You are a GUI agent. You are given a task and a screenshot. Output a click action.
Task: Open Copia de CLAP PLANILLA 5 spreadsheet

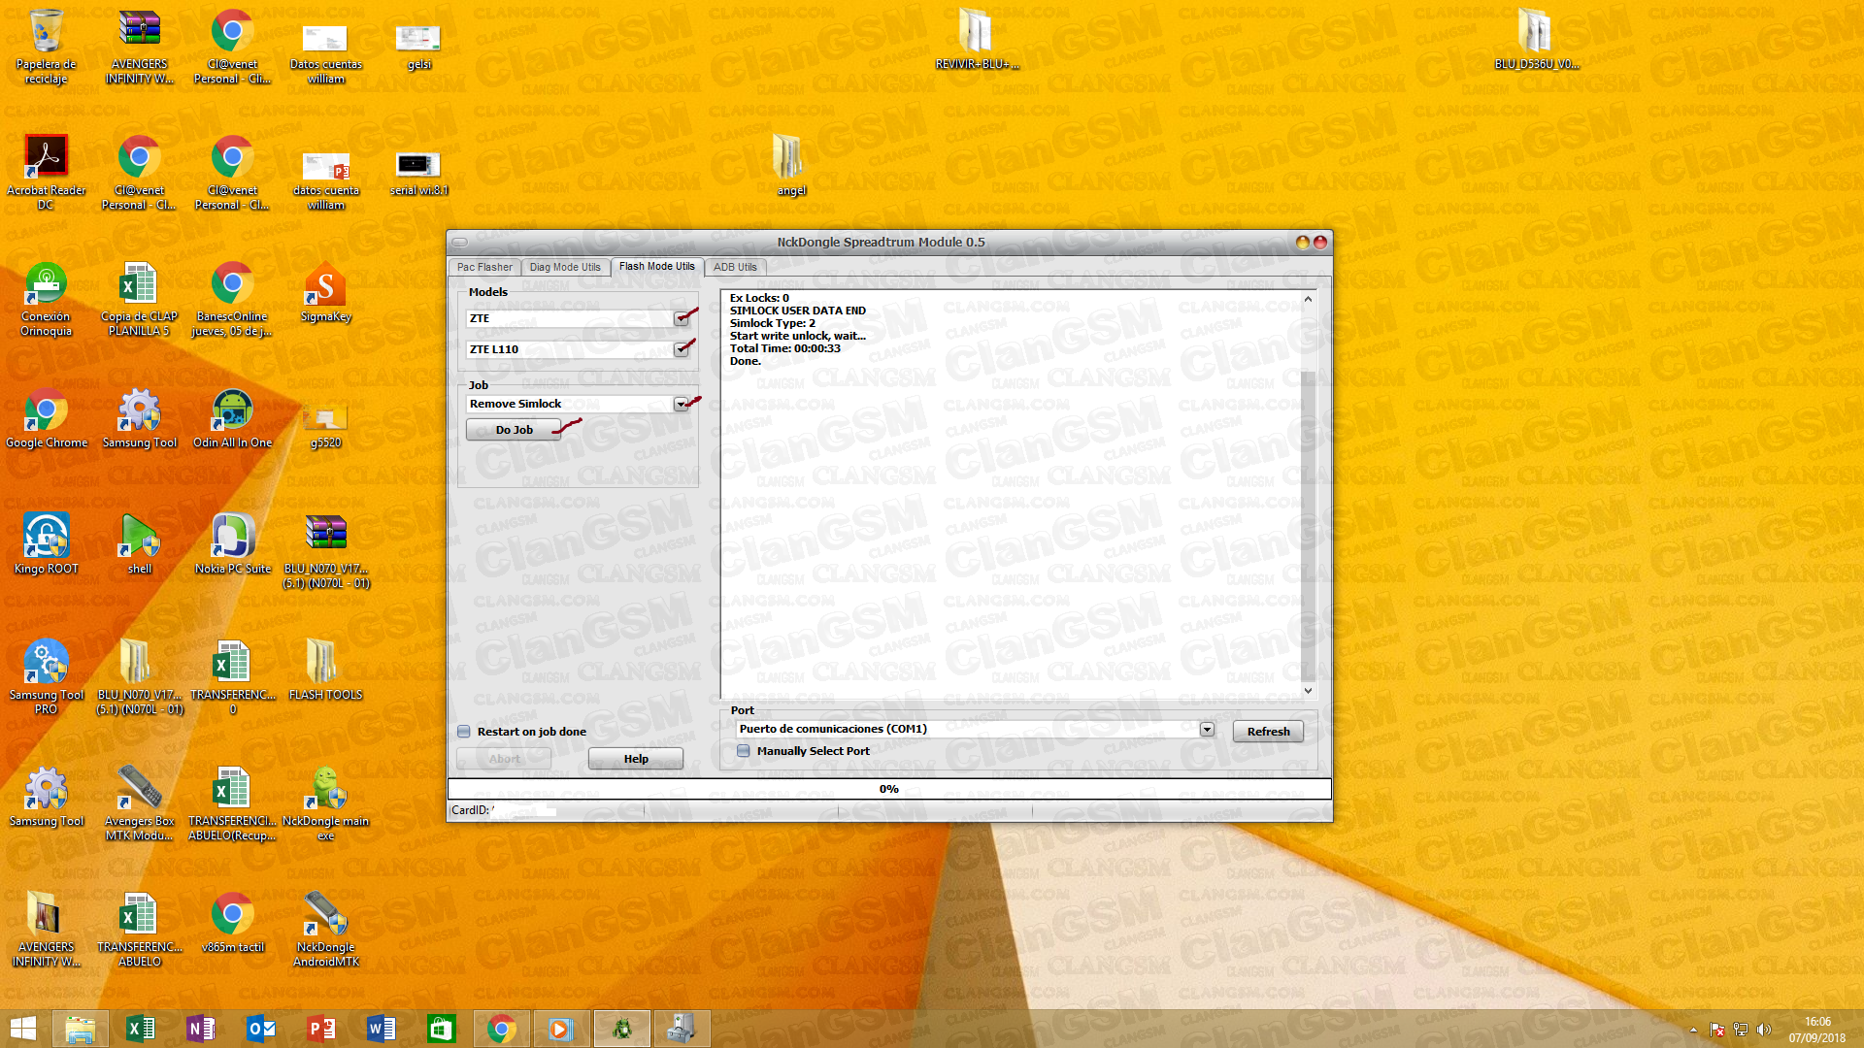tap(139, 299)
